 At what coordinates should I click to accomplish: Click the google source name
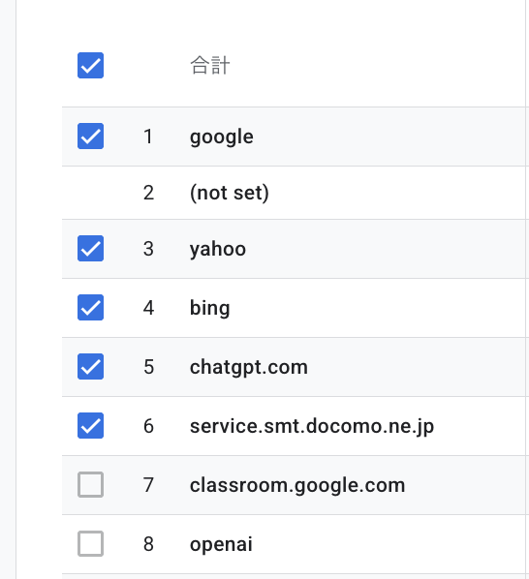tap(222, 137)
